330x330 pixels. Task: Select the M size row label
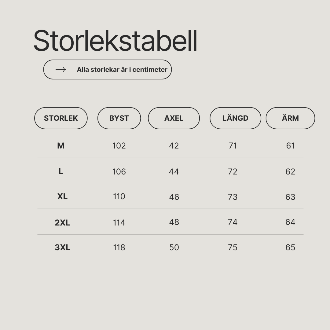(61, 146)
